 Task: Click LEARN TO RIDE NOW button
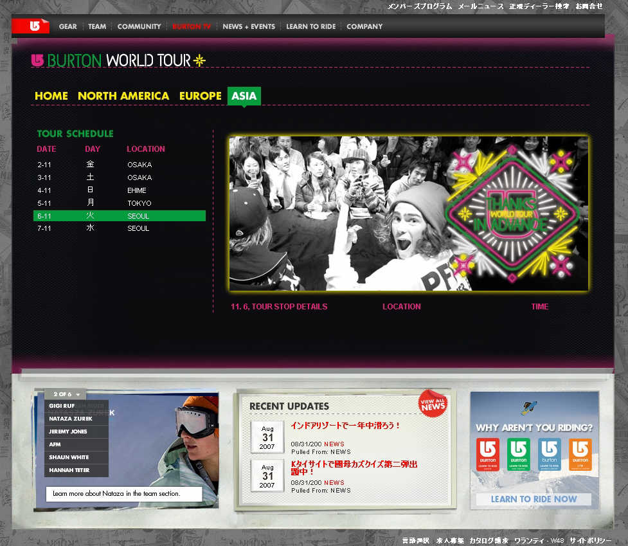click(x=534, y=499)
